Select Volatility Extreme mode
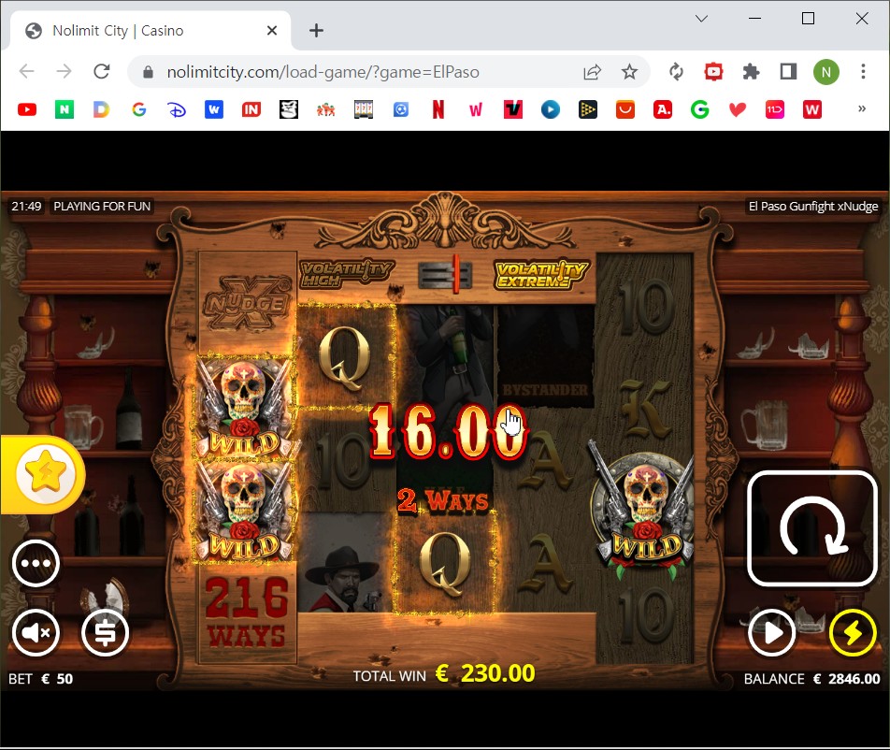Image resolution: width=890 pixels, height=750 pixels. [x=541, y=275]
